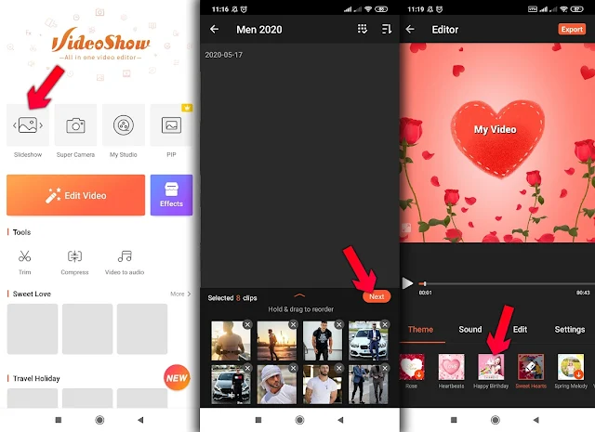Tap Android back button on Editor screen
The width and height of the screenshot is (595, 432).
(x=535, y=420)
